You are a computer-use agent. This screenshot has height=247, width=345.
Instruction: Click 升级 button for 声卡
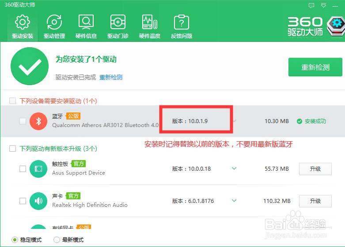coord(315,201)
